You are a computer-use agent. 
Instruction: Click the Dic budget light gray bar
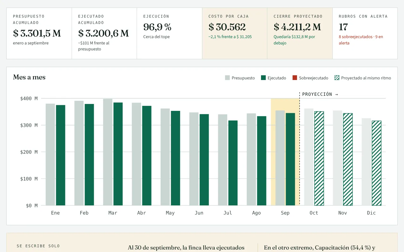click(x=366, y=162)
